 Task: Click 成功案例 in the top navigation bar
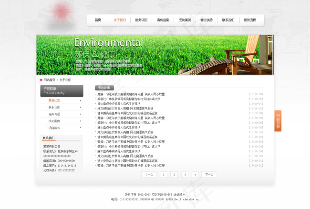click(185, 20)
